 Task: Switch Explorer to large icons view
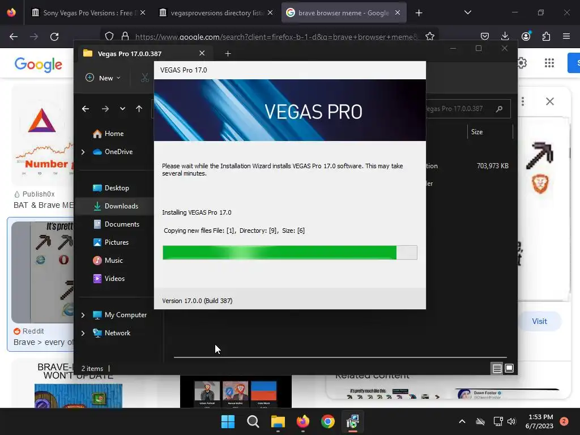pos(509,368)
